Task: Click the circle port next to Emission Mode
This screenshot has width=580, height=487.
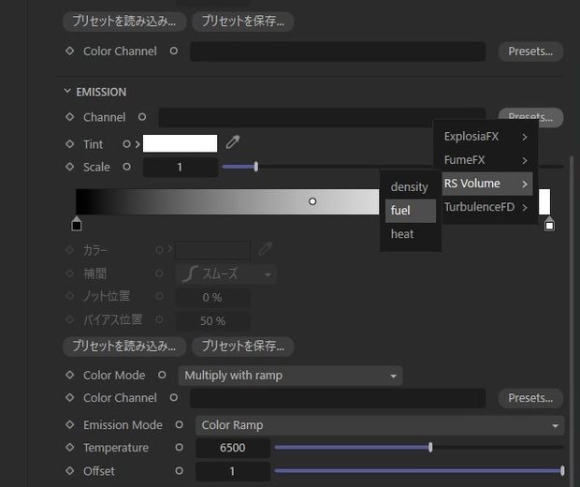Action: coord(179,424)
